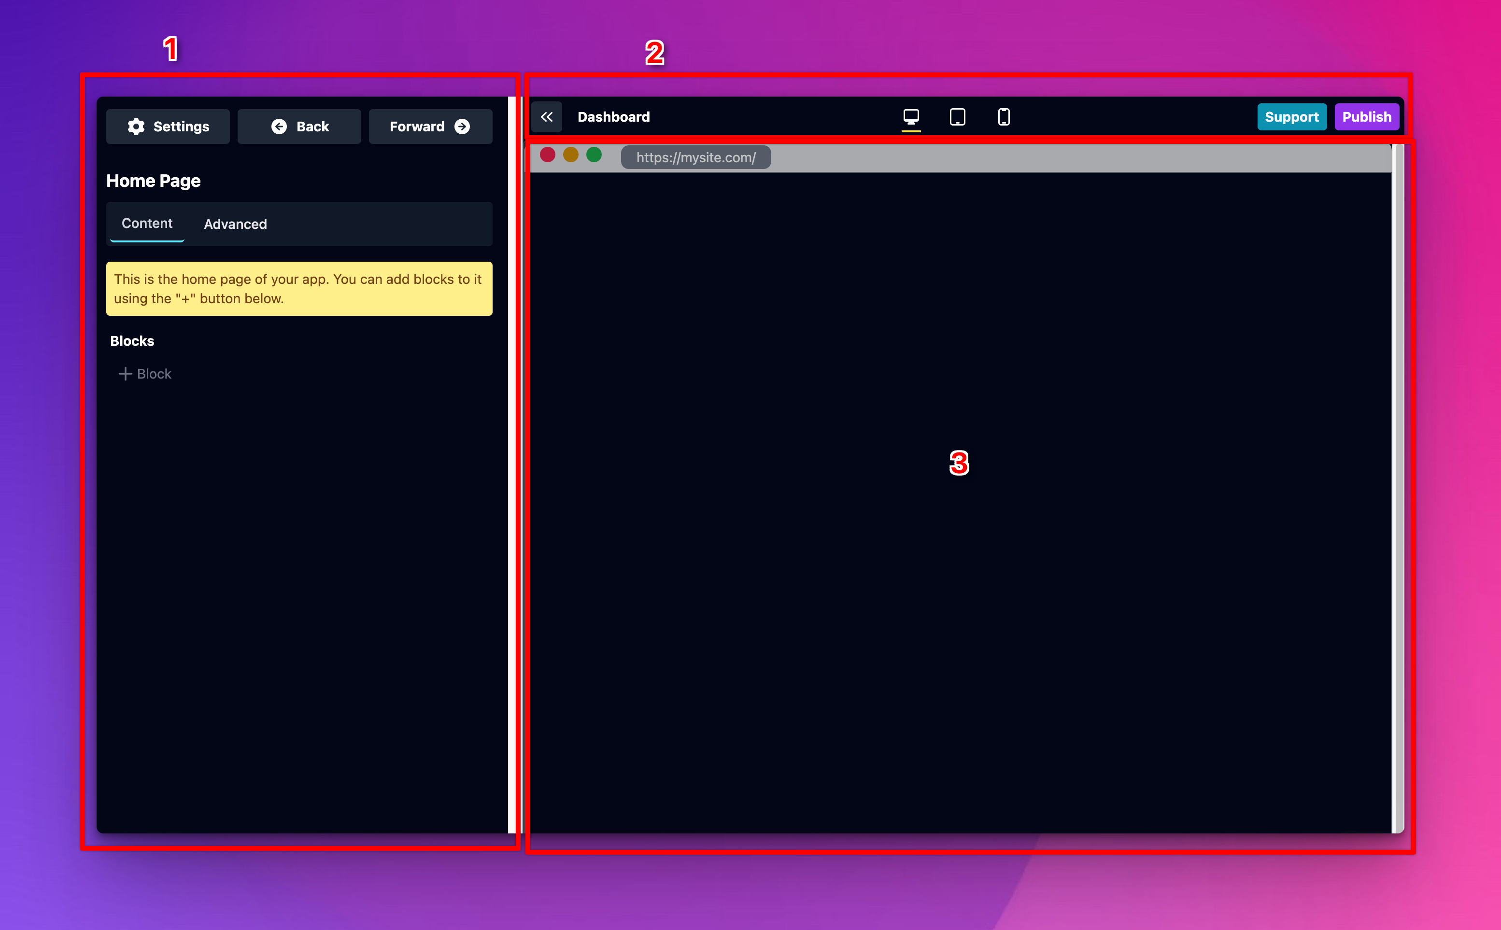Switch to the Content tab
The image size is (1501, 930).
(147, 223)
